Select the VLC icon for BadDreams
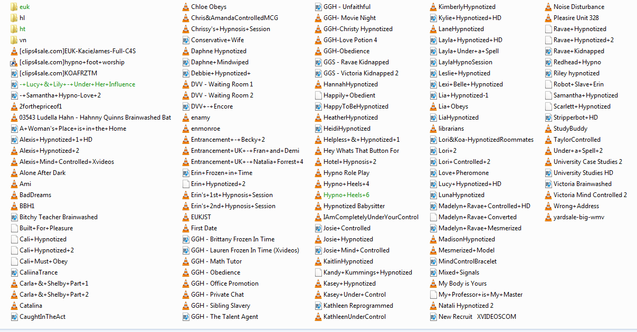The width and height of the screenshot is (637, 332). click(14, 195)
